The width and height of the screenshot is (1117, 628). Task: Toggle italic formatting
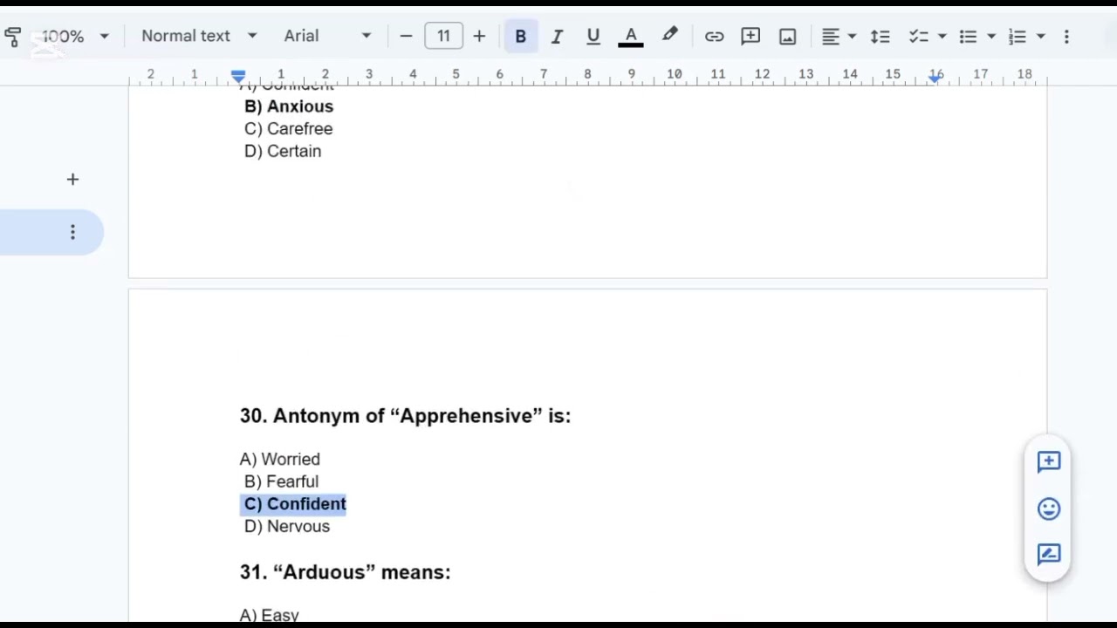(557, 36)
